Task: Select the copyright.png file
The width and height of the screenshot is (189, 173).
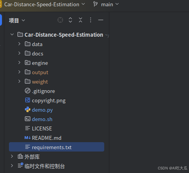Action: pyautogui.click(x=49, y=101)
